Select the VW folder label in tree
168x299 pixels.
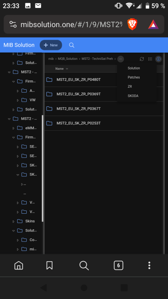tap(33, 100)
